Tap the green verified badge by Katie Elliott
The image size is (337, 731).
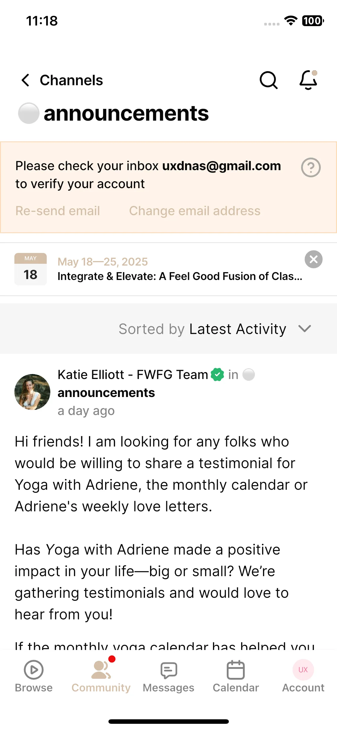click(x=217, y=375)
